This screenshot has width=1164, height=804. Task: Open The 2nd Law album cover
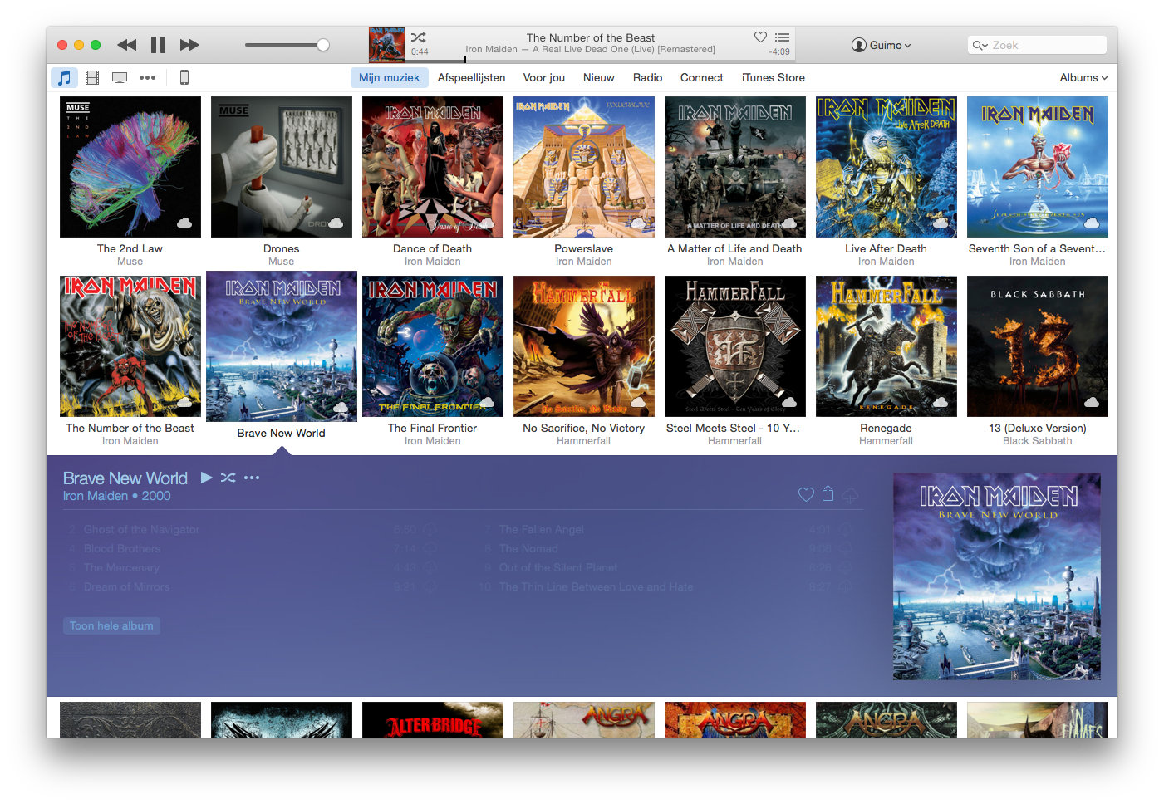(x=130, y=167)
